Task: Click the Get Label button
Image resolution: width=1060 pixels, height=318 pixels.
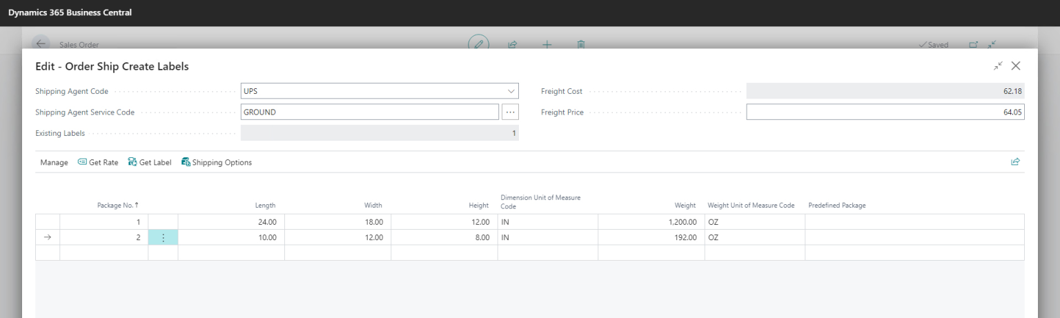Action: (x=150, y=163)
